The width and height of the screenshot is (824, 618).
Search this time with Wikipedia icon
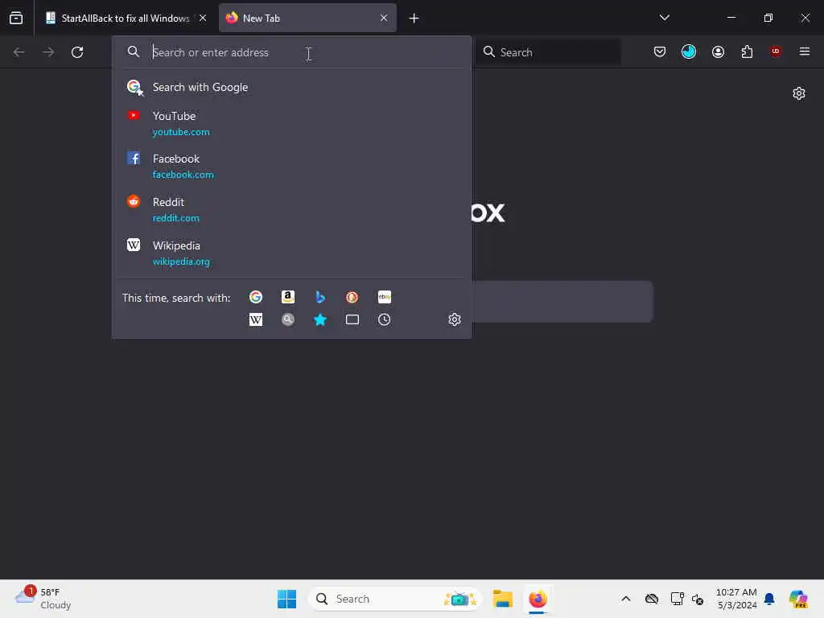click(255, 319)
